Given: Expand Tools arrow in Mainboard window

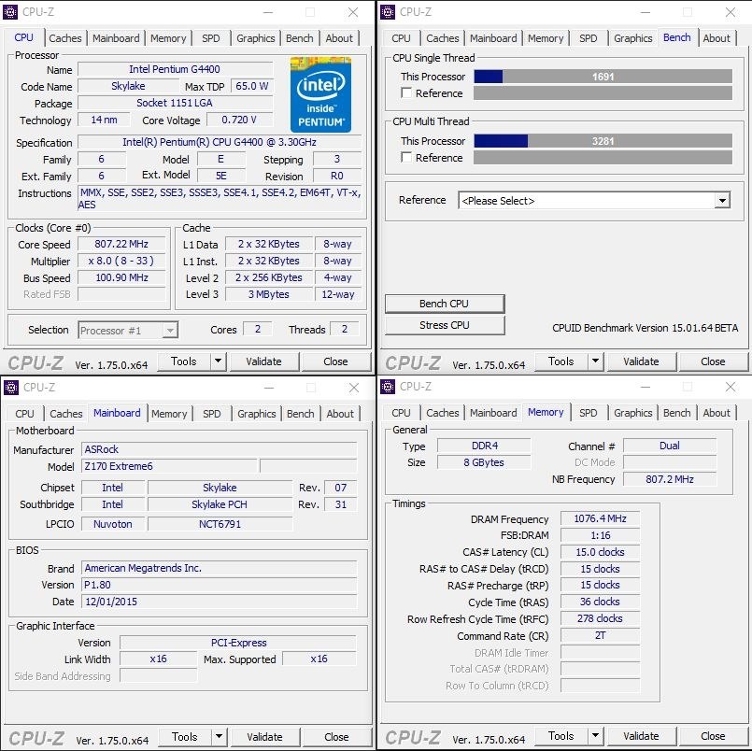Looking at the screenshot, I should coord(219,736).
